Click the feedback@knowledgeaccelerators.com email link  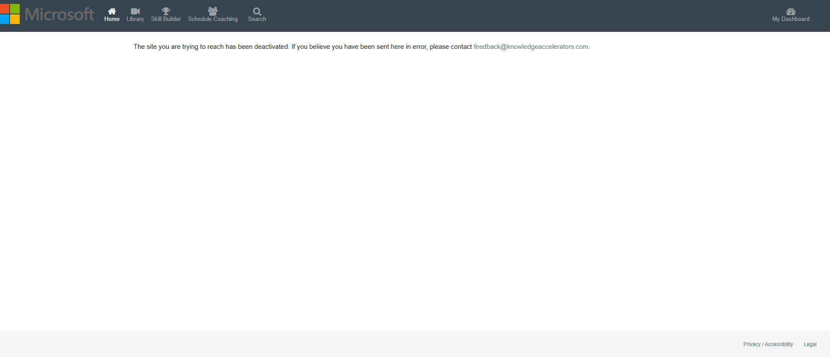tap(531, 47)
